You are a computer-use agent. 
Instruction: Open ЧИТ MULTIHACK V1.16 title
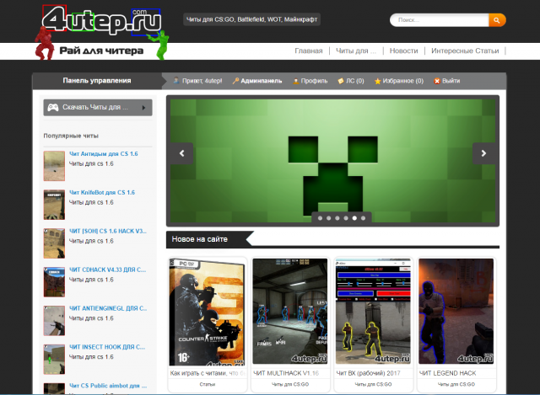(286, 373)
